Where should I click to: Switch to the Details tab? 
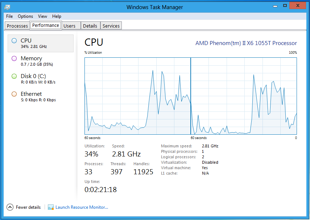(x=90, y=26)
